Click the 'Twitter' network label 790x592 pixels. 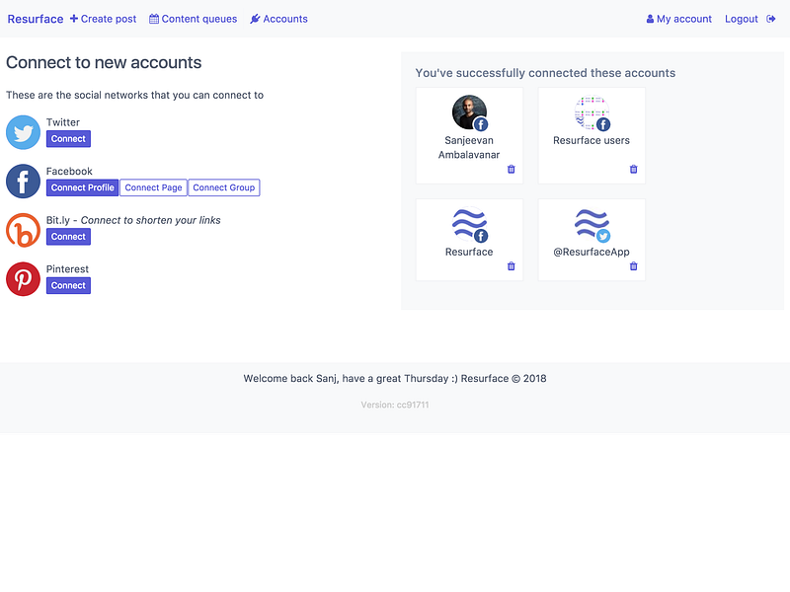pyautogui.click(x=63, y=122)
